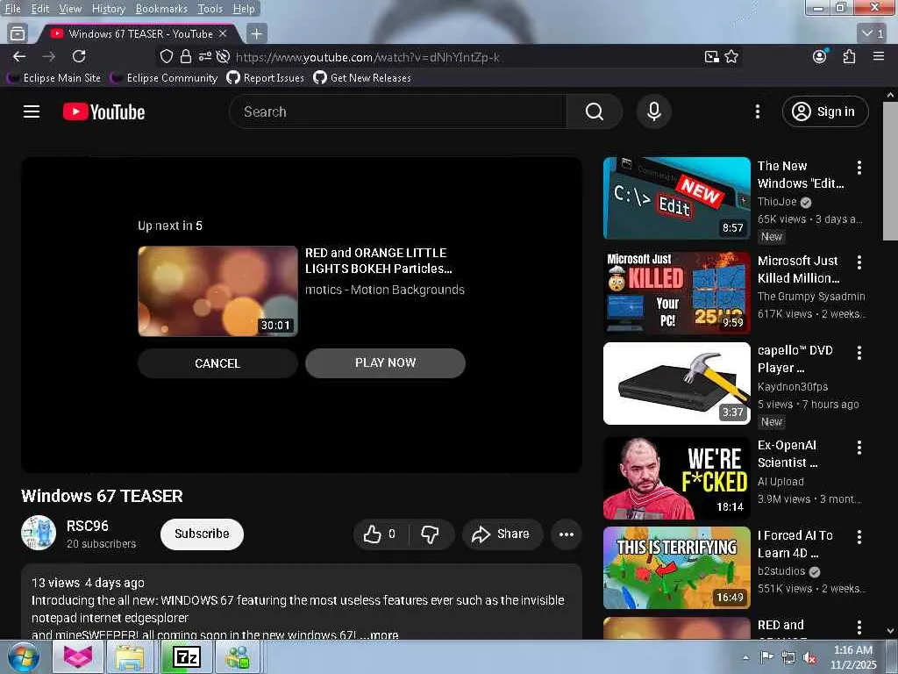Viewport: 898px width, 674px height.
Task: Subscribe to RSC96 channel
Action: pyautogui.click(x=203, y=534)
